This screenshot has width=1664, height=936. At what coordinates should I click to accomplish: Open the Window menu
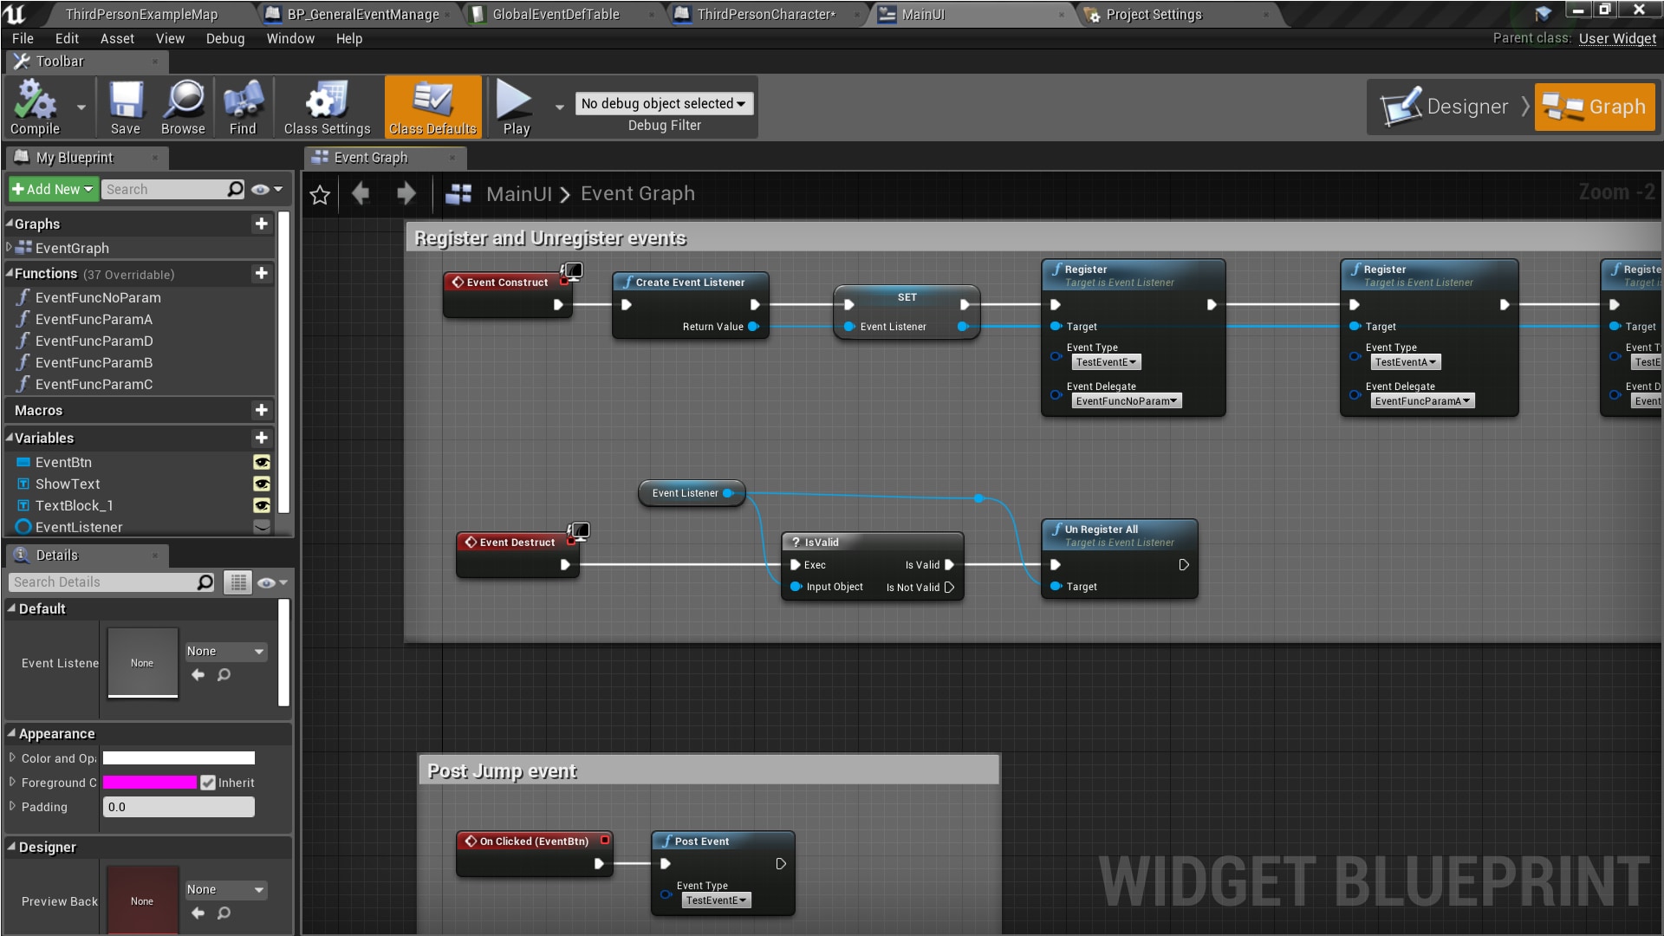point(290,38)
